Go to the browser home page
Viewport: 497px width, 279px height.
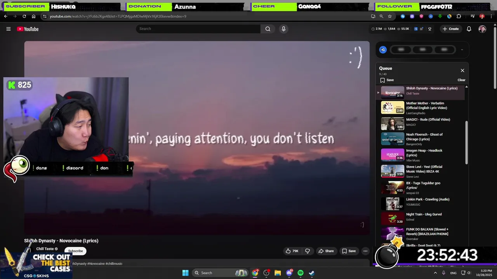(33, 16)
